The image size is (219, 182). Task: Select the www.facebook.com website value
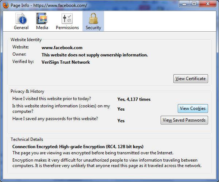coord(62,48)
